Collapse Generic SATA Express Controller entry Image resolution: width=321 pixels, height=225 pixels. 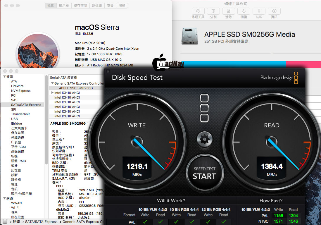point(52,83)
